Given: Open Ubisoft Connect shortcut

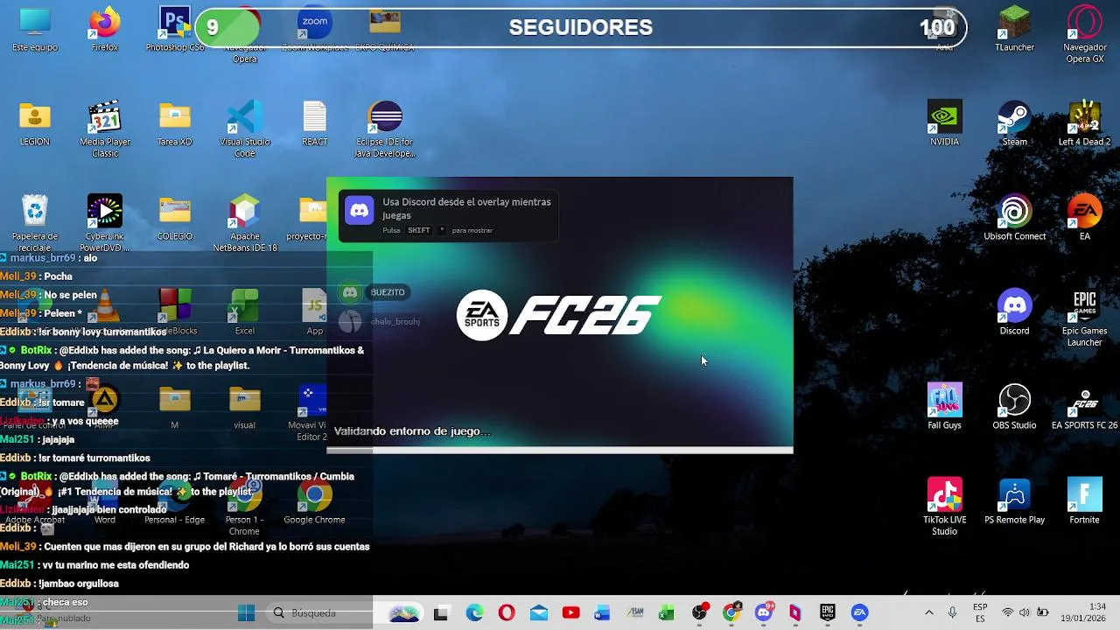Looking at the screenshot, I should 1015,219.
